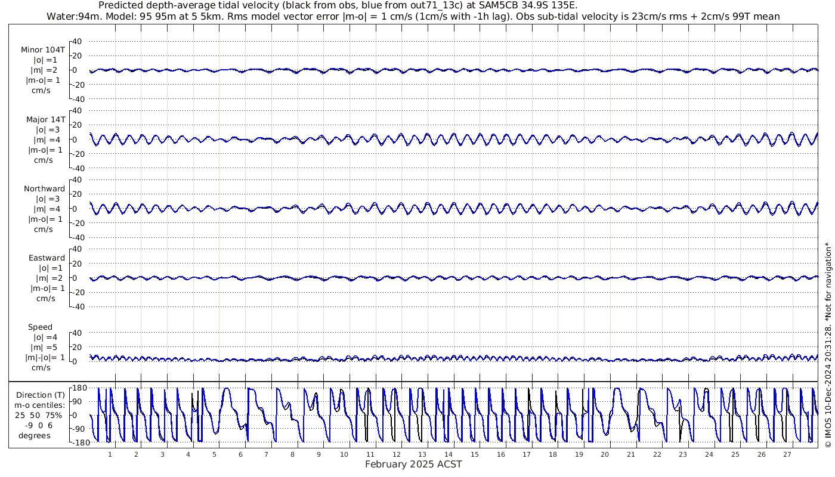
Task: Click day 27 on the time axis
Action: coord(787,454)
